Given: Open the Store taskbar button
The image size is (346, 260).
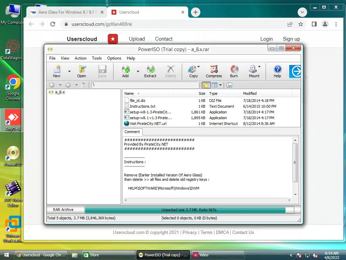Looking at the screenshot, I should pyautogui.click(x=108, y=255).
